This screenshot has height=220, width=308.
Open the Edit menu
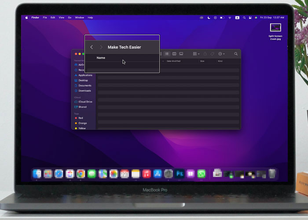(53, 18)
